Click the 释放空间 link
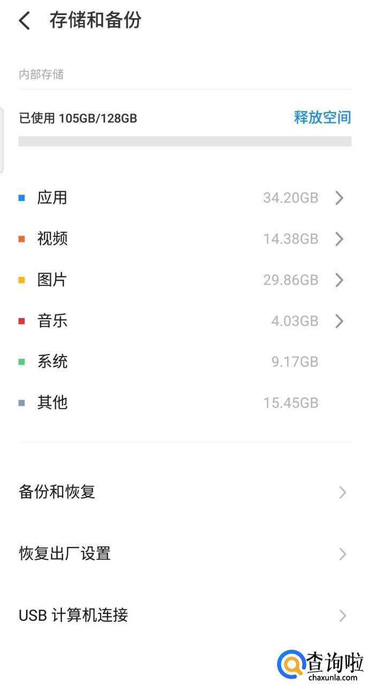This screenshot has height=694, width=370. 322,118
